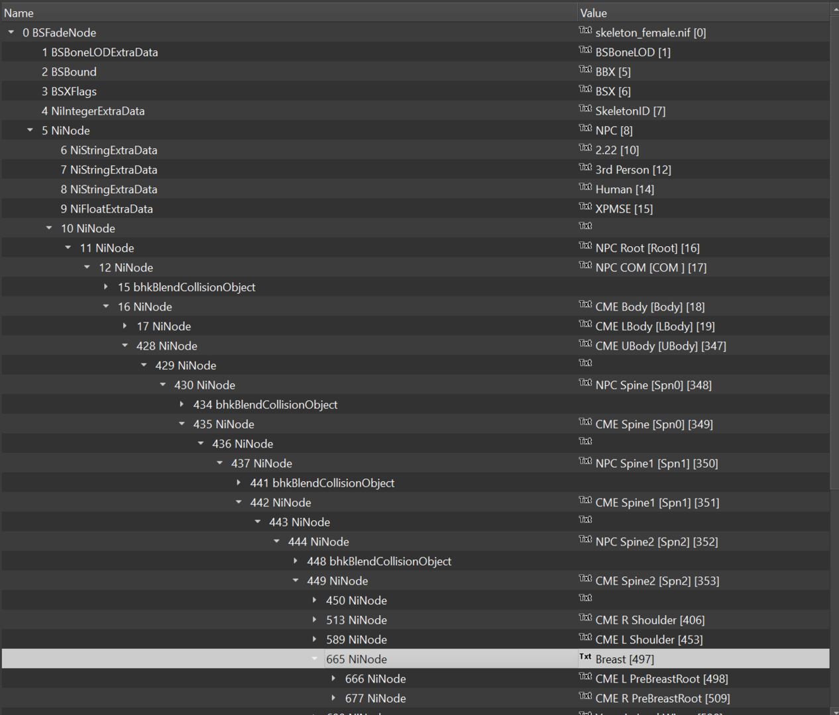
Task: Collapse the 10 NiNode branch
Action: [49, 228]
